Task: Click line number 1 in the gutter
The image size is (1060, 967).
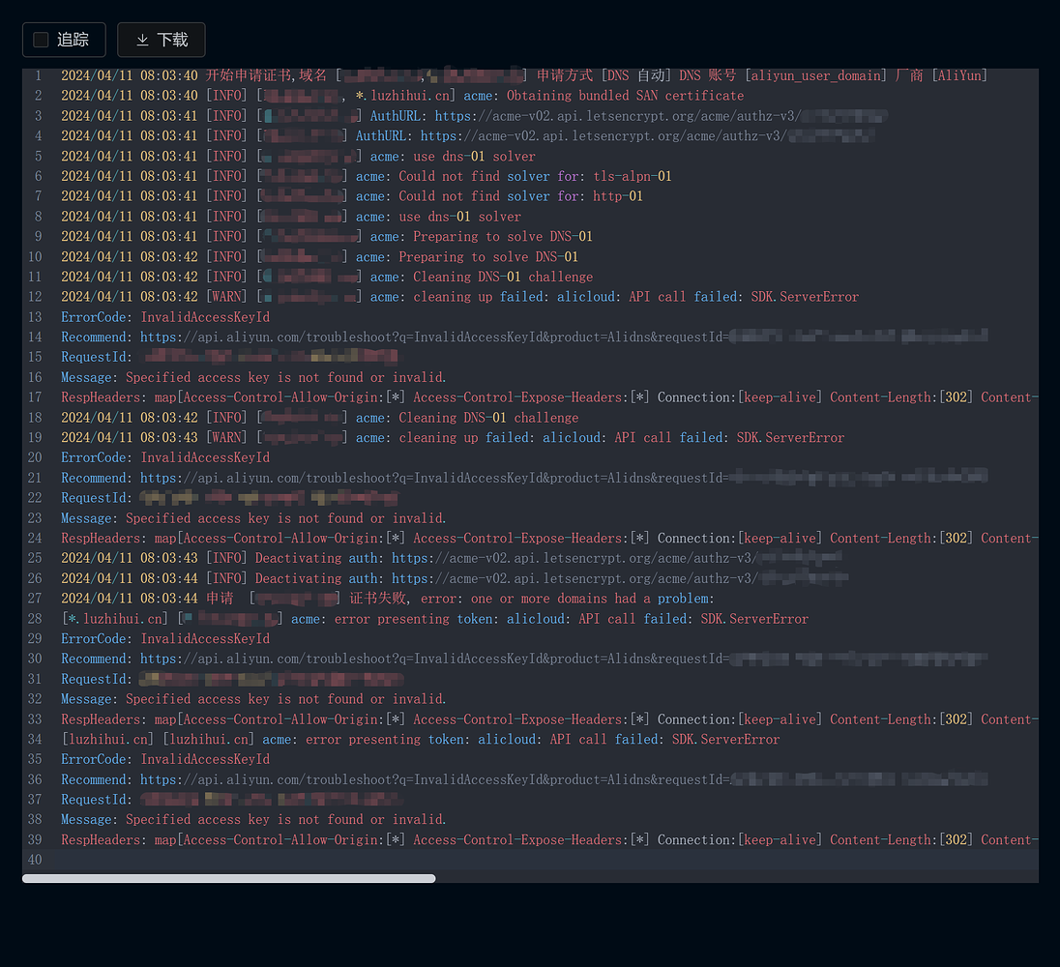Action: (x=38, y=75)
